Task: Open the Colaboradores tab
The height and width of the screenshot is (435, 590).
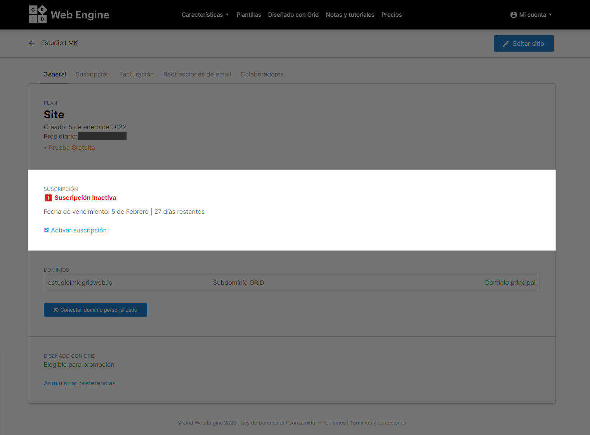Action: pos(262,74)
